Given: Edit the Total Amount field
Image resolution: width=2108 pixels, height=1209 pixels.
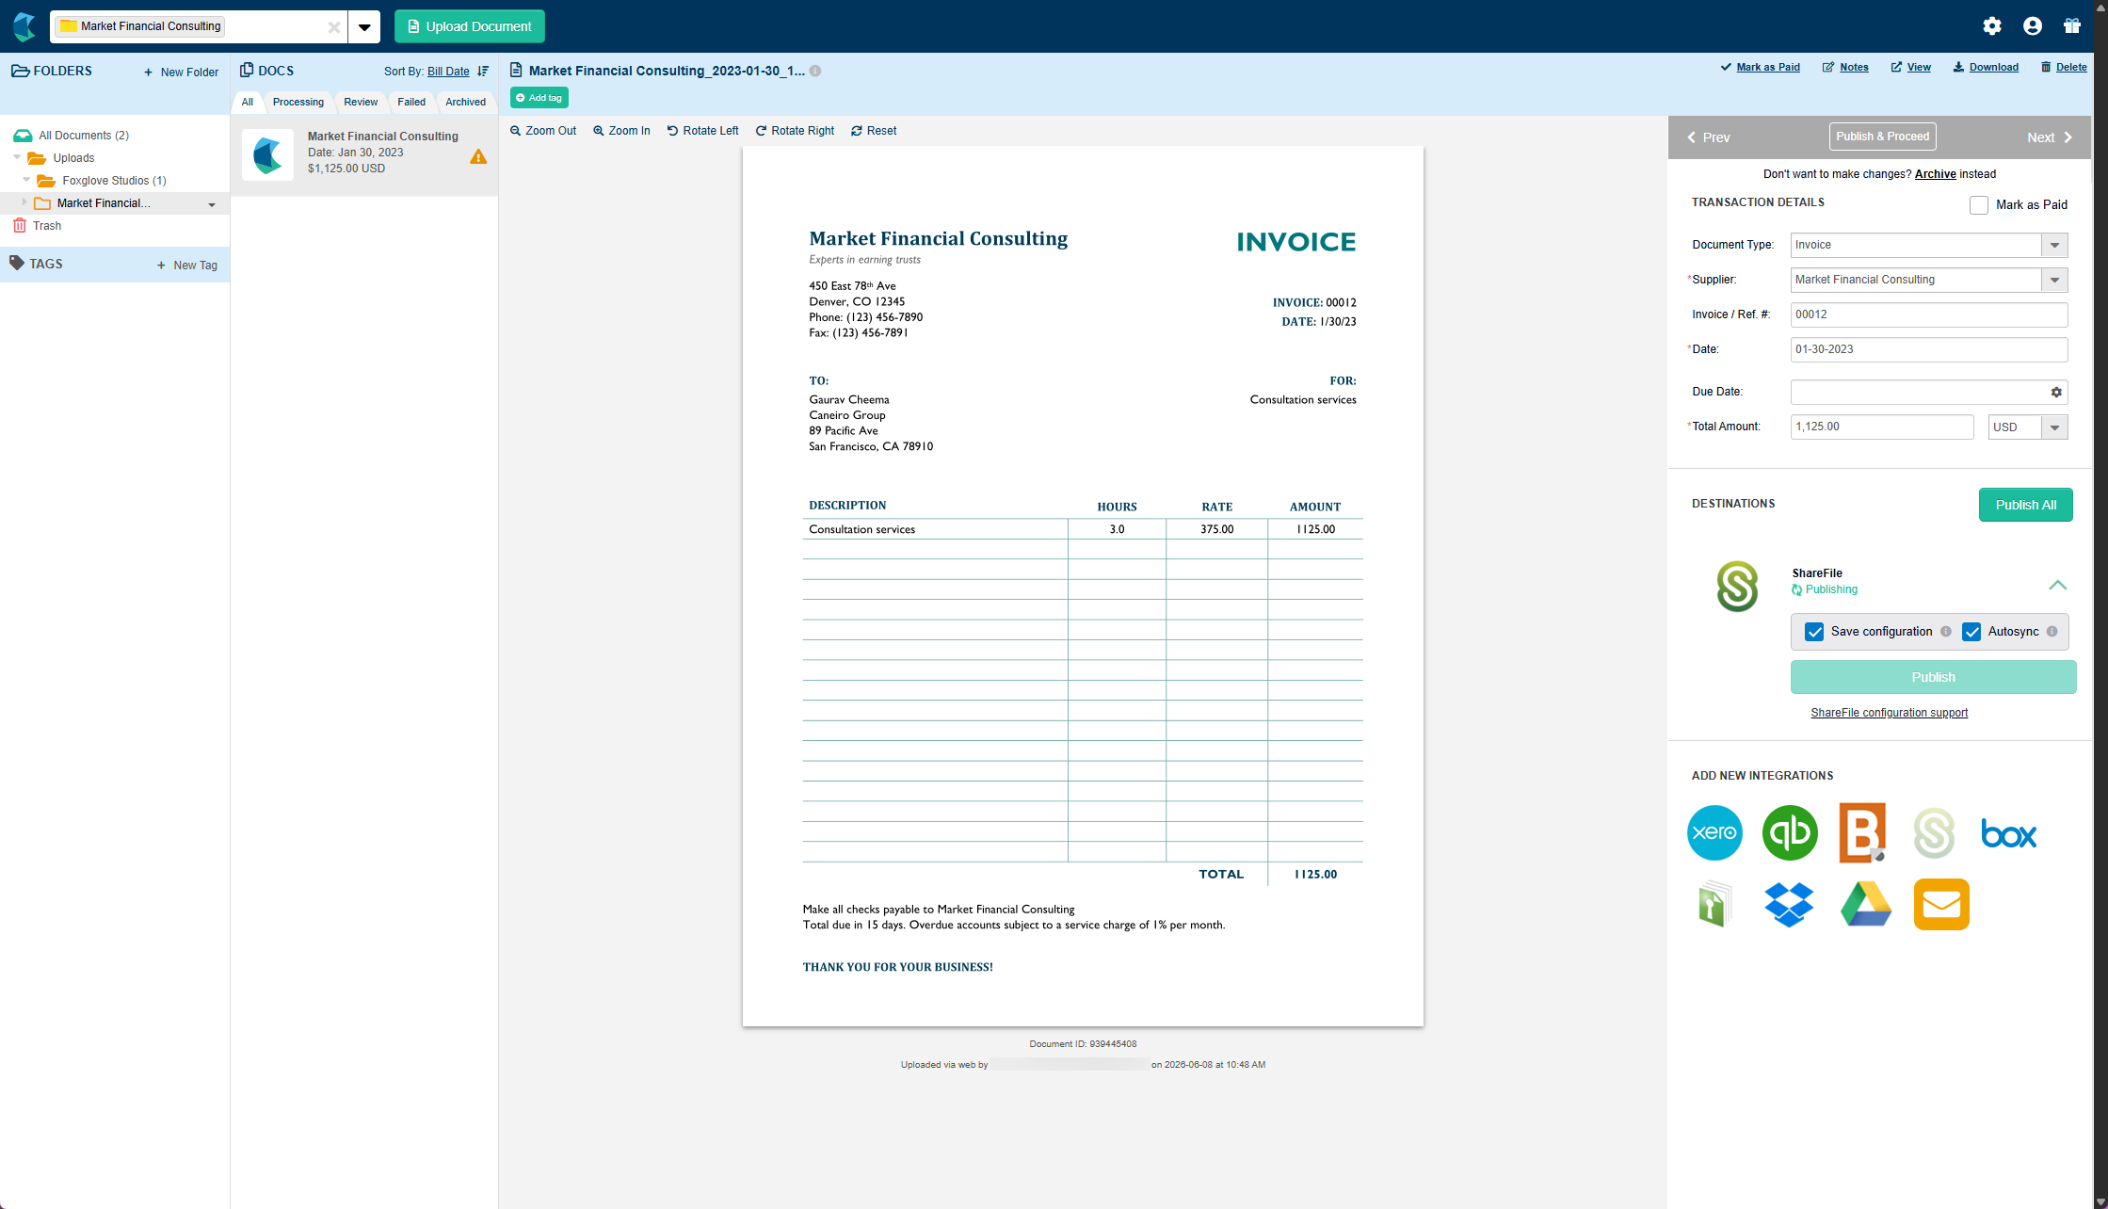Looking at the screenshot, I should click(1881, 427).
